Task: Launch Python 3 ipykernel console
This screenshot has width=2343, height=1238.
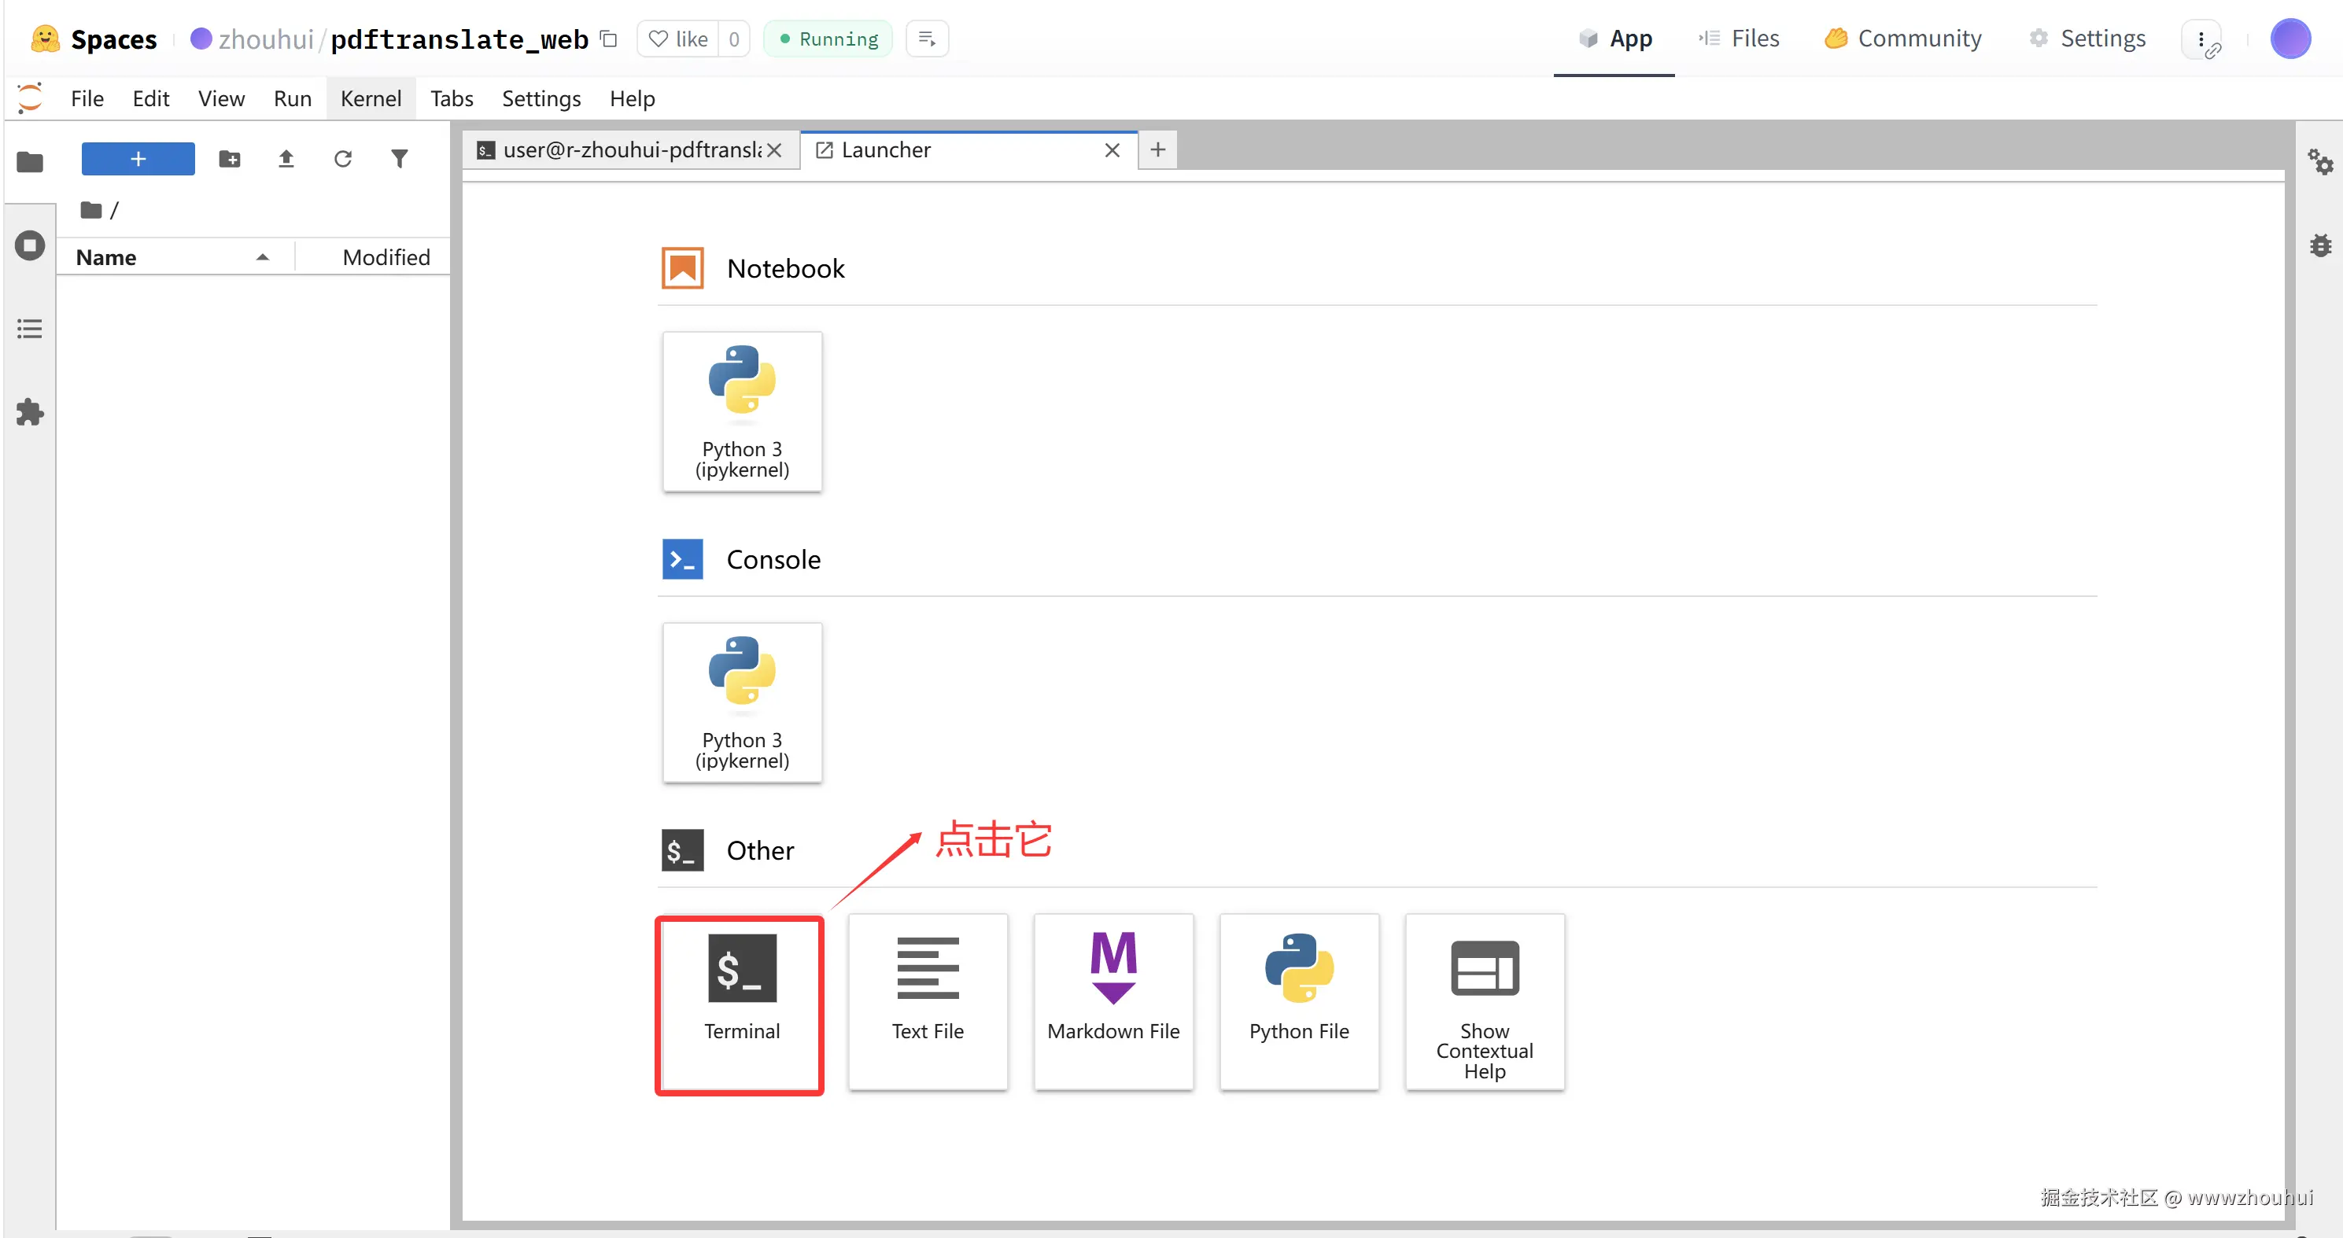Action: 741,702
